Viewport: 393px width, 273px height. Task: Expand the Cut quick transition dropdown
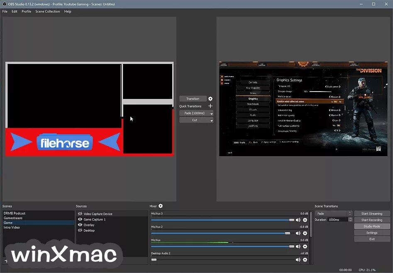(212, 121)
